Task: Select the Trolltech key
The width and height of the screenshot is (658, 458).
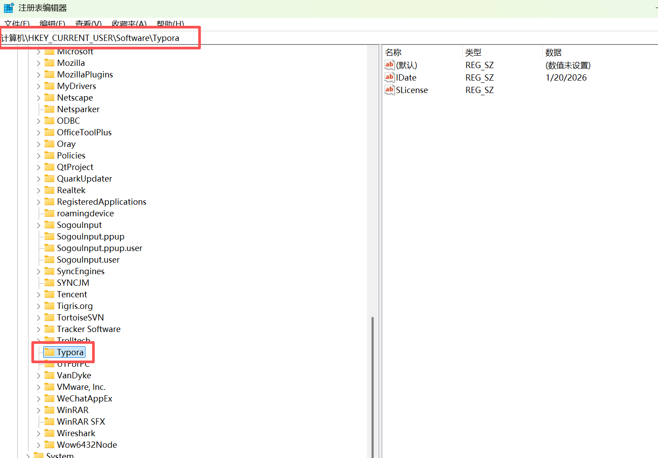Action: pos(73,340)
